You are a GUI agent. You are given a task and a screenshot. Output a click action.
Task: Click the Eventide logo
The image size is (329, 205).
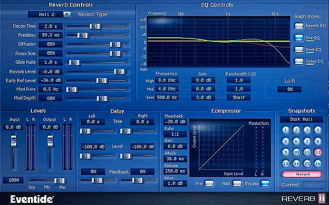[32, 199]
